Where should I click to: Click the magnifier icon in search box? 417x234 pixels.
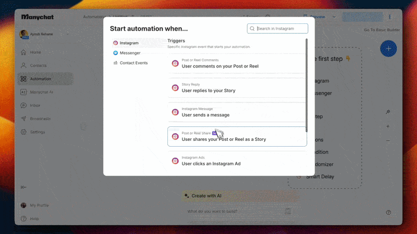[x=252, y=29]
